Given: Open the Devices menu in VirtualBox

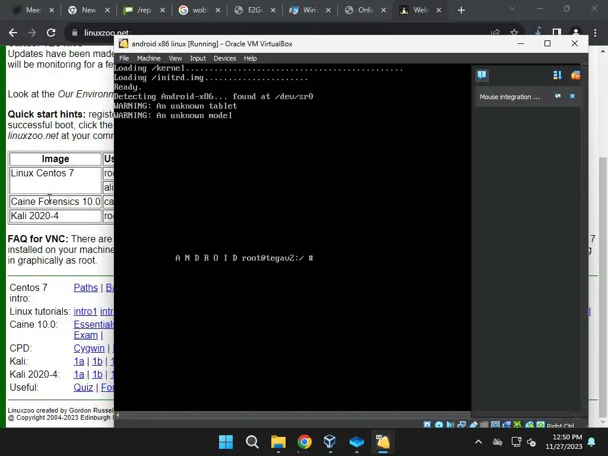Looking at the screenshot, I should coord(224,58).
